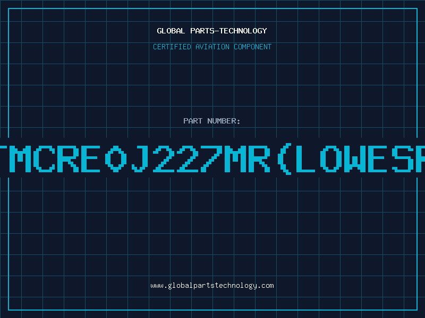Click the letter S in the part number
The width and height of the screenshot is (425, 318).
pos(403,158)
